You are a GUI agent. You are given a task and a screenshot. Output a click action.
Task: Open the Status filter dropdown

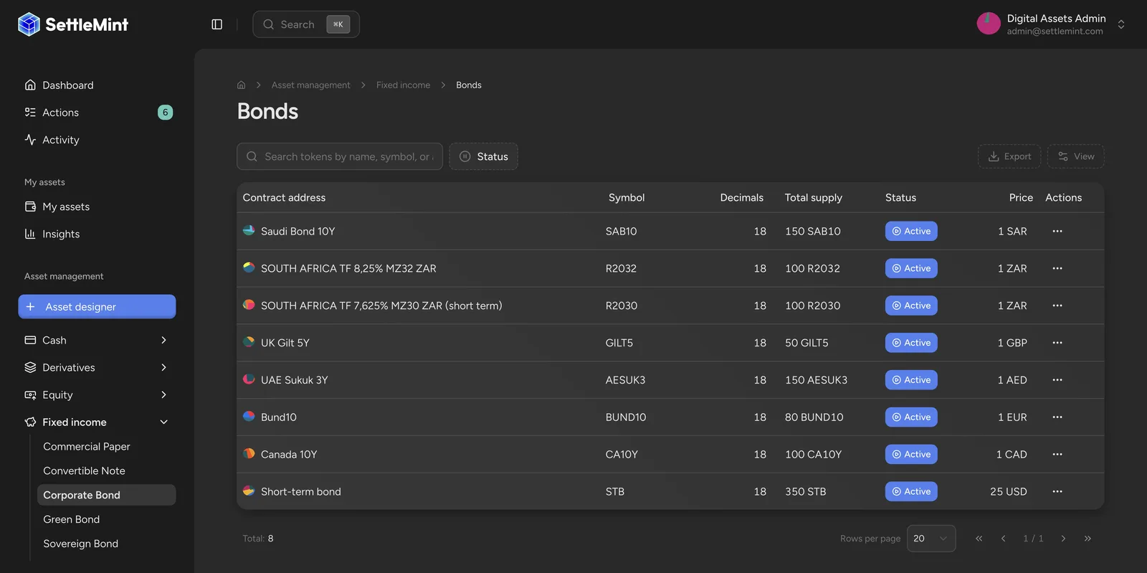click(484, 156)
